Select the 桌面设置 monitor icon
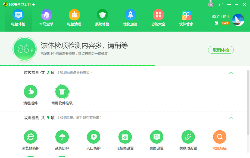Screen dimensions: 250x158 pos(157,137)
